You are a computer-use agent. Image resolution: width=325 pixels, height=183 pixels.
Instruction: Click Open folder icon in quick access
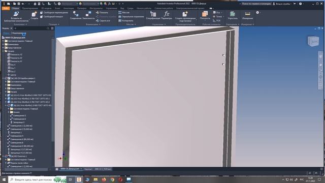click(14, 4)
